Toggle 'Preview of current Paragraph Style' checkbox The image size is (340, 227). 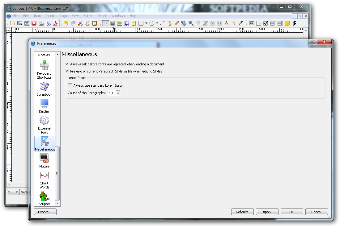pyautogui.click(x=67, y=71)
